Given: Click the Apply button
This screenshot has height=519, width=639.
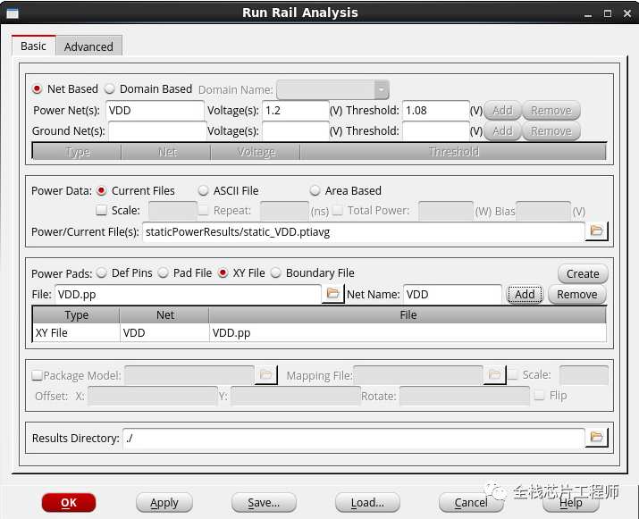Looking at the screenshot, I should [x=164, y=503].
